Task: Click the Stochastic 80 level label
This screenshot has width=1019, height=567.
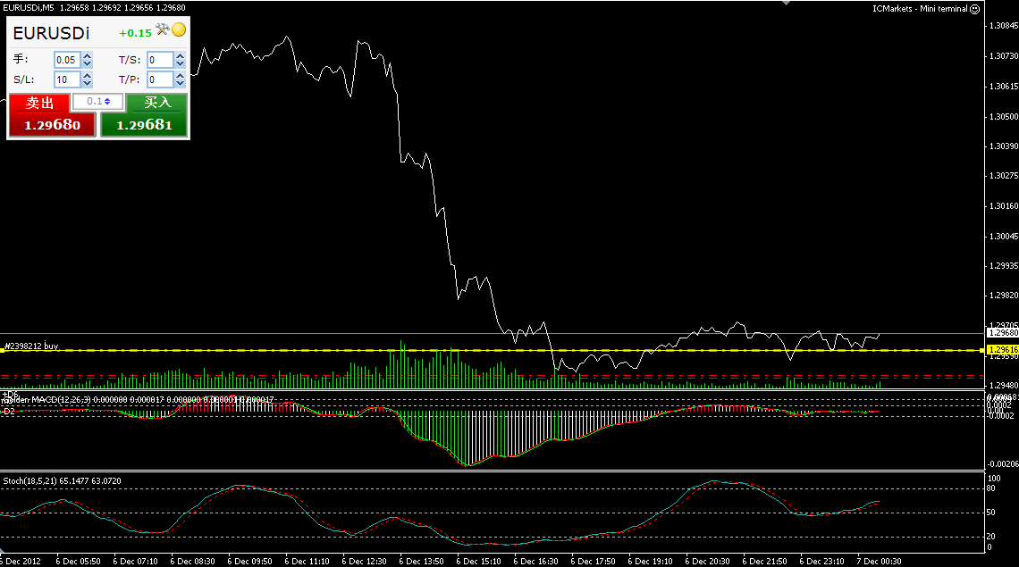Action: (x=991, y=488)
